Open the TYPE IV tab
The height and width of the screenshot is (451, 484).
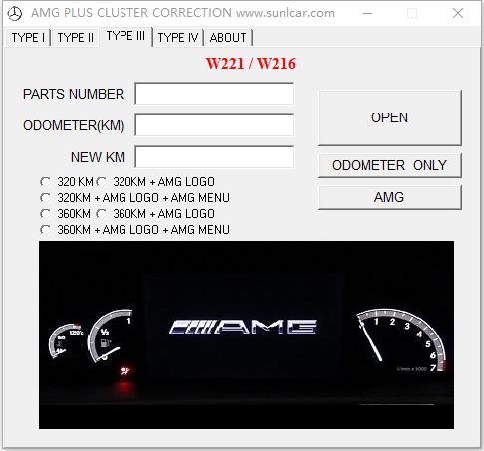point(178,38)
